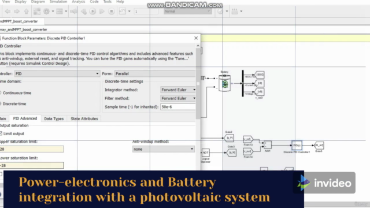Close the Function Block Parameters dialog
This screenshot has width=370, height=208.
196,38
